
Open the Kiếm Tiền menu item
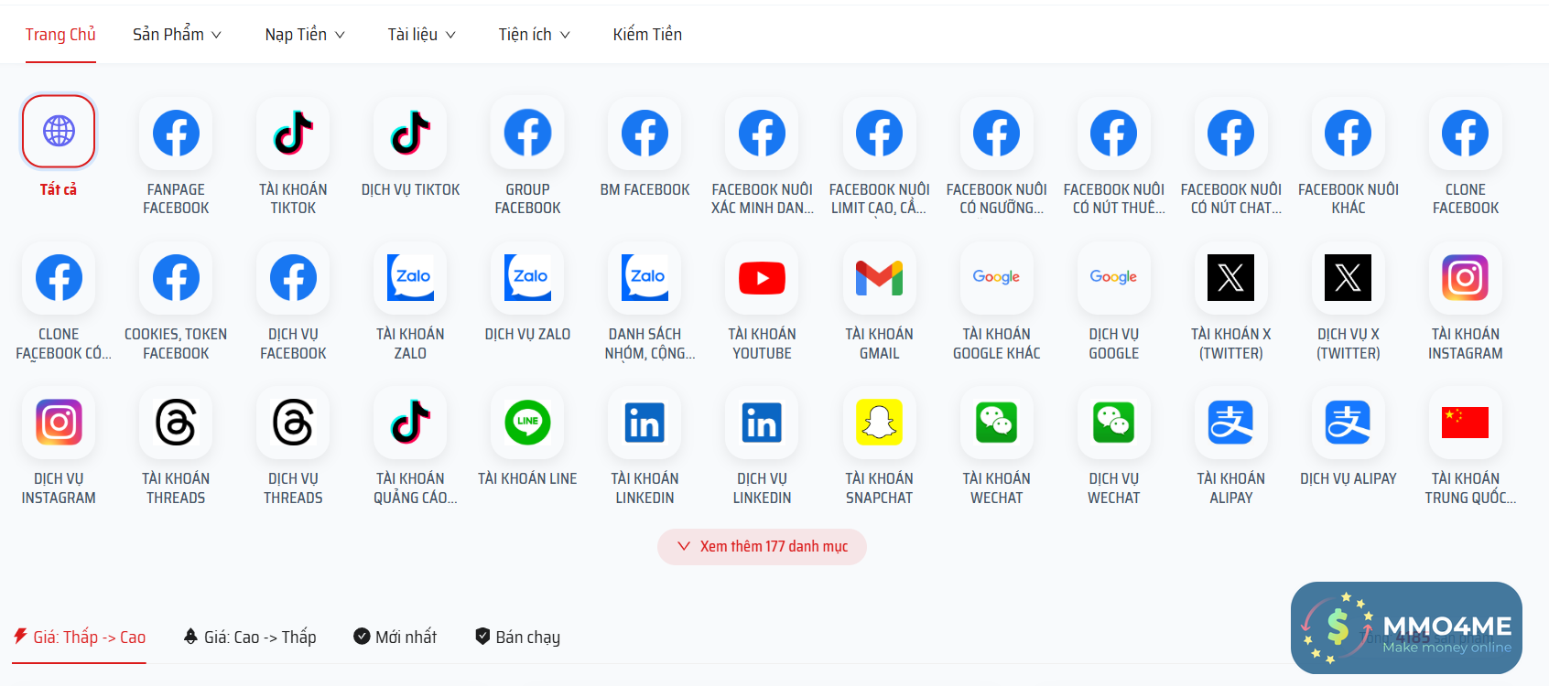[x=647, y=35]
